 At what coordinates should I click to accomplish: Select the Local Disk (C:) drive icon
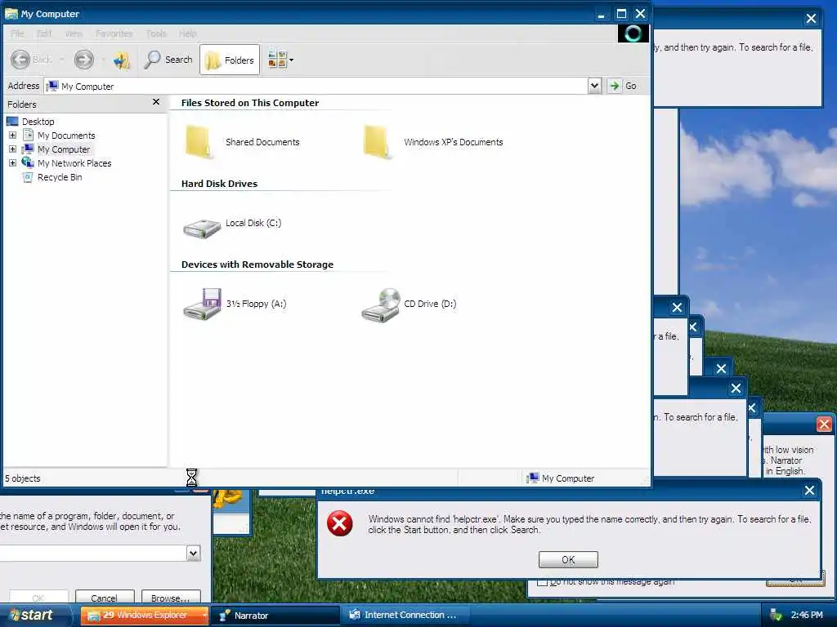pyautogui.click(x=202, y=229)
